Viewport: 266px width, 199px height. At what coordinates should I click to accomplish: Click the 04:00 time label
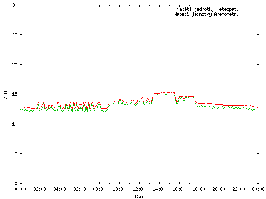point(59,189)
